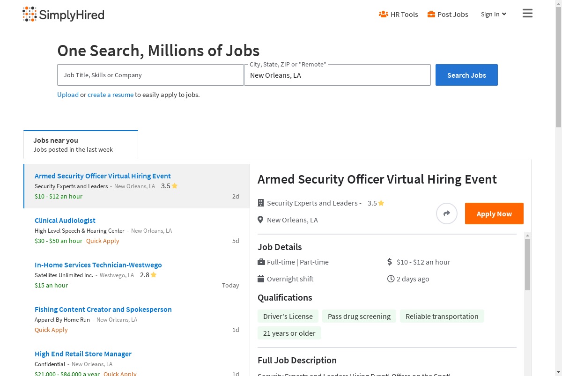Open Fishing Content Creator and Spokesperson listing
Screen dimensions: 562x376
click(103, 310)
